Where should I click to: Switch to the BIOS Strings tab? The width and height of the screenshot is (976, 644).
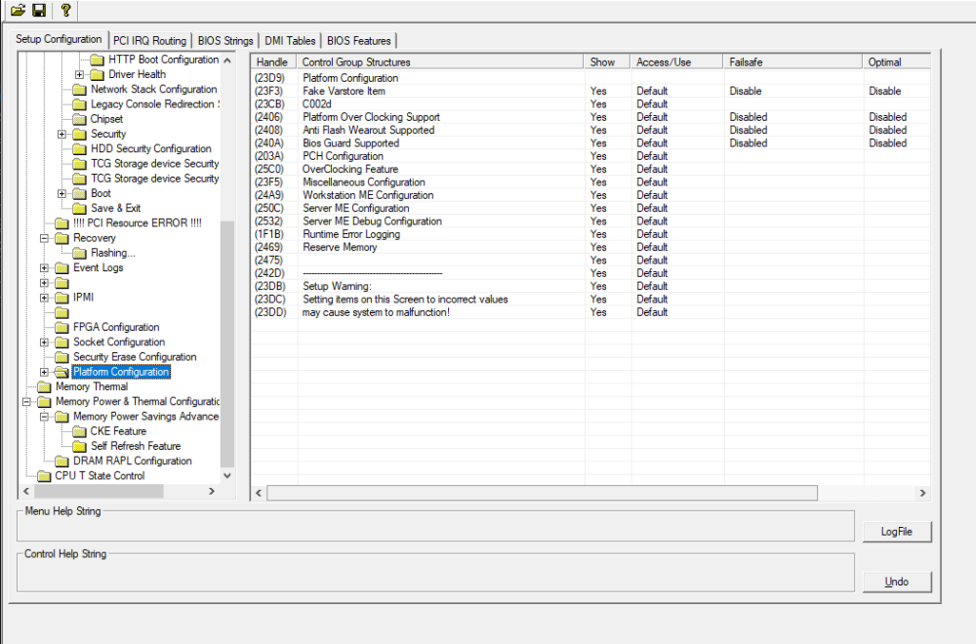click(225, 40)
